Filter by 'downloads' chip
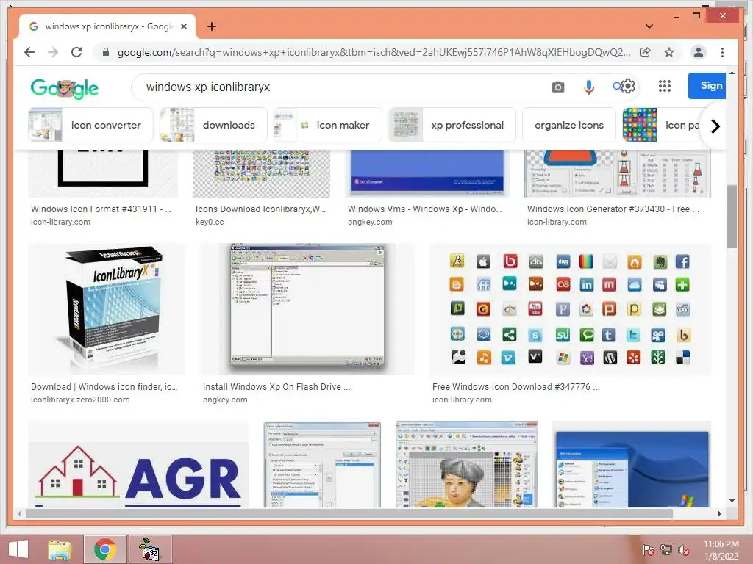The height and width of the screenshot is (564, 753). tap(213, 125)
